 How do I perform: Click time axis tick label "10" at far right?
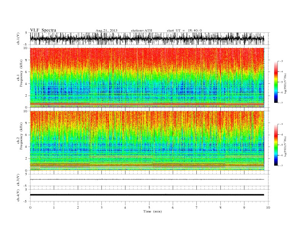(268, 207)
